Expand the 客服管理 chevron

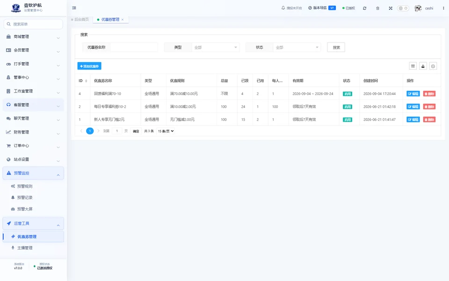(x=58, y=106)
